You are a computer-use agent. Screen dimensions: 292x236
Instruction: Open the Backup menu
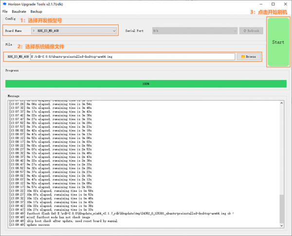pos(36,12)
